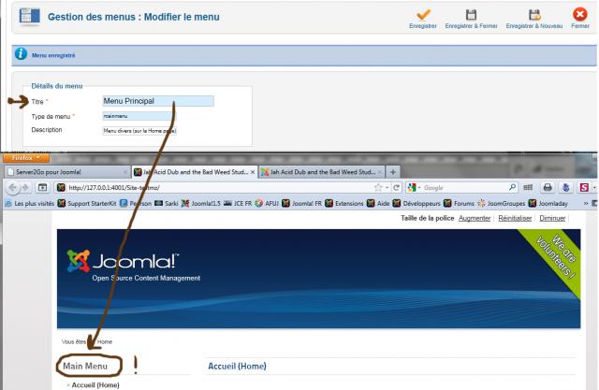The height and width of the screenshot is (390, 599).
Task: Open the Extensions bookmark
Action: click(x=344, y=203)
